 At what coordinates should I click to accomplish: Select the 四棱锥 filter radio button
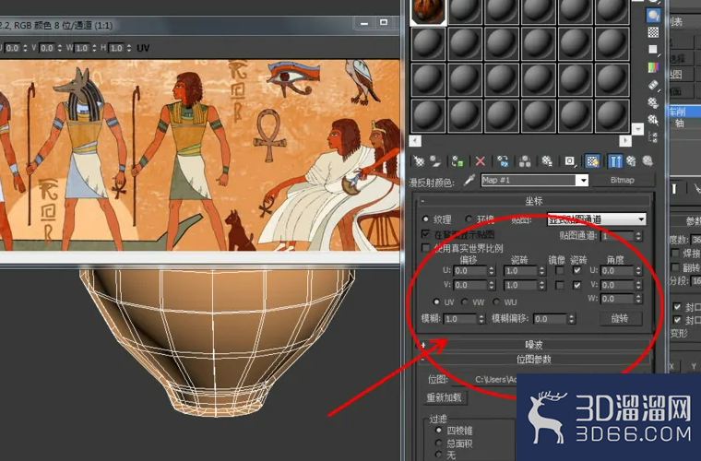(438, 431)
